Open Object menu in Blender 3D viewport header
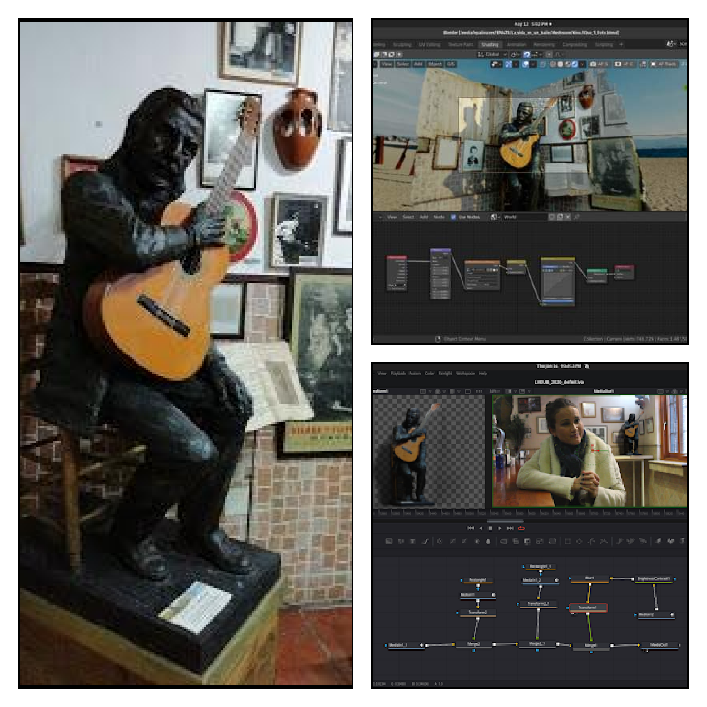Viewport: 707px width, 707px height. [435, 64]
